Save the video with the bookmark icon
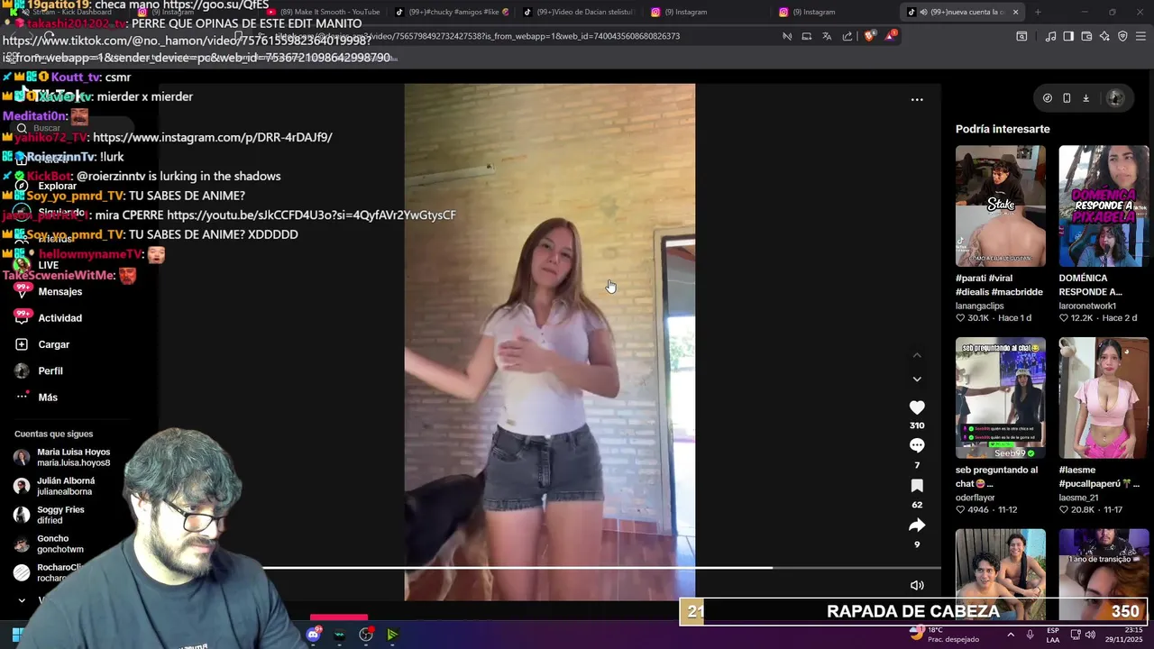Image resolution: width=1154 pixels, height=649 pixels. (x=917, y=486)
